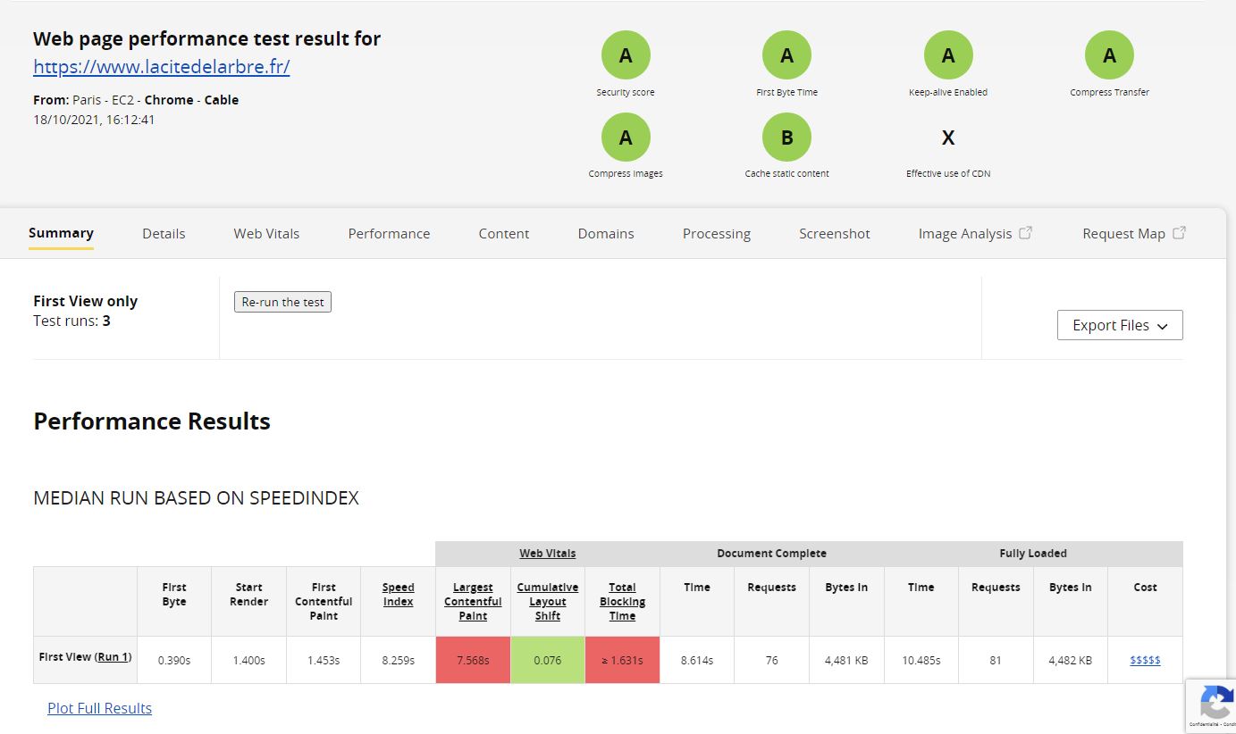Click the 76 requests value
This screenshot has height=734, width=1236.
tap(771, 661)
